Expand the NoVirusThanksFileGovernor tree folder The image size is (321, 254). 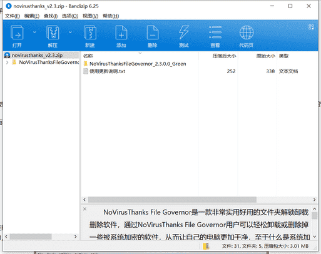pyautogui.click(x=8, y=63)
